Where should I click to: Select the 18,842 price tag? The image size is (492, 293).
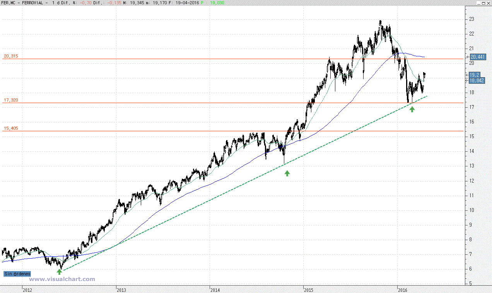tap(477, 80)
